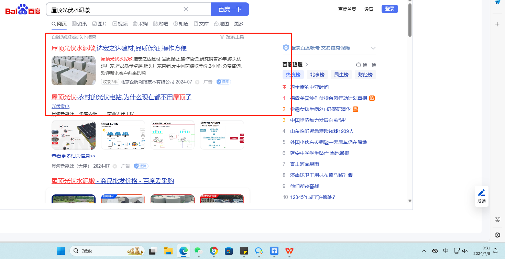This screenshot has height=259, width=505.
Task: Add a sidebar app with the plus icon
Action: 497,24
